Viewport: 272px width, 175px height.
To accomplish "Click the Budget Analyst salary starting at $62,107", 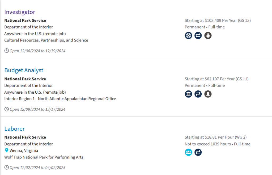I will (216, 79).
